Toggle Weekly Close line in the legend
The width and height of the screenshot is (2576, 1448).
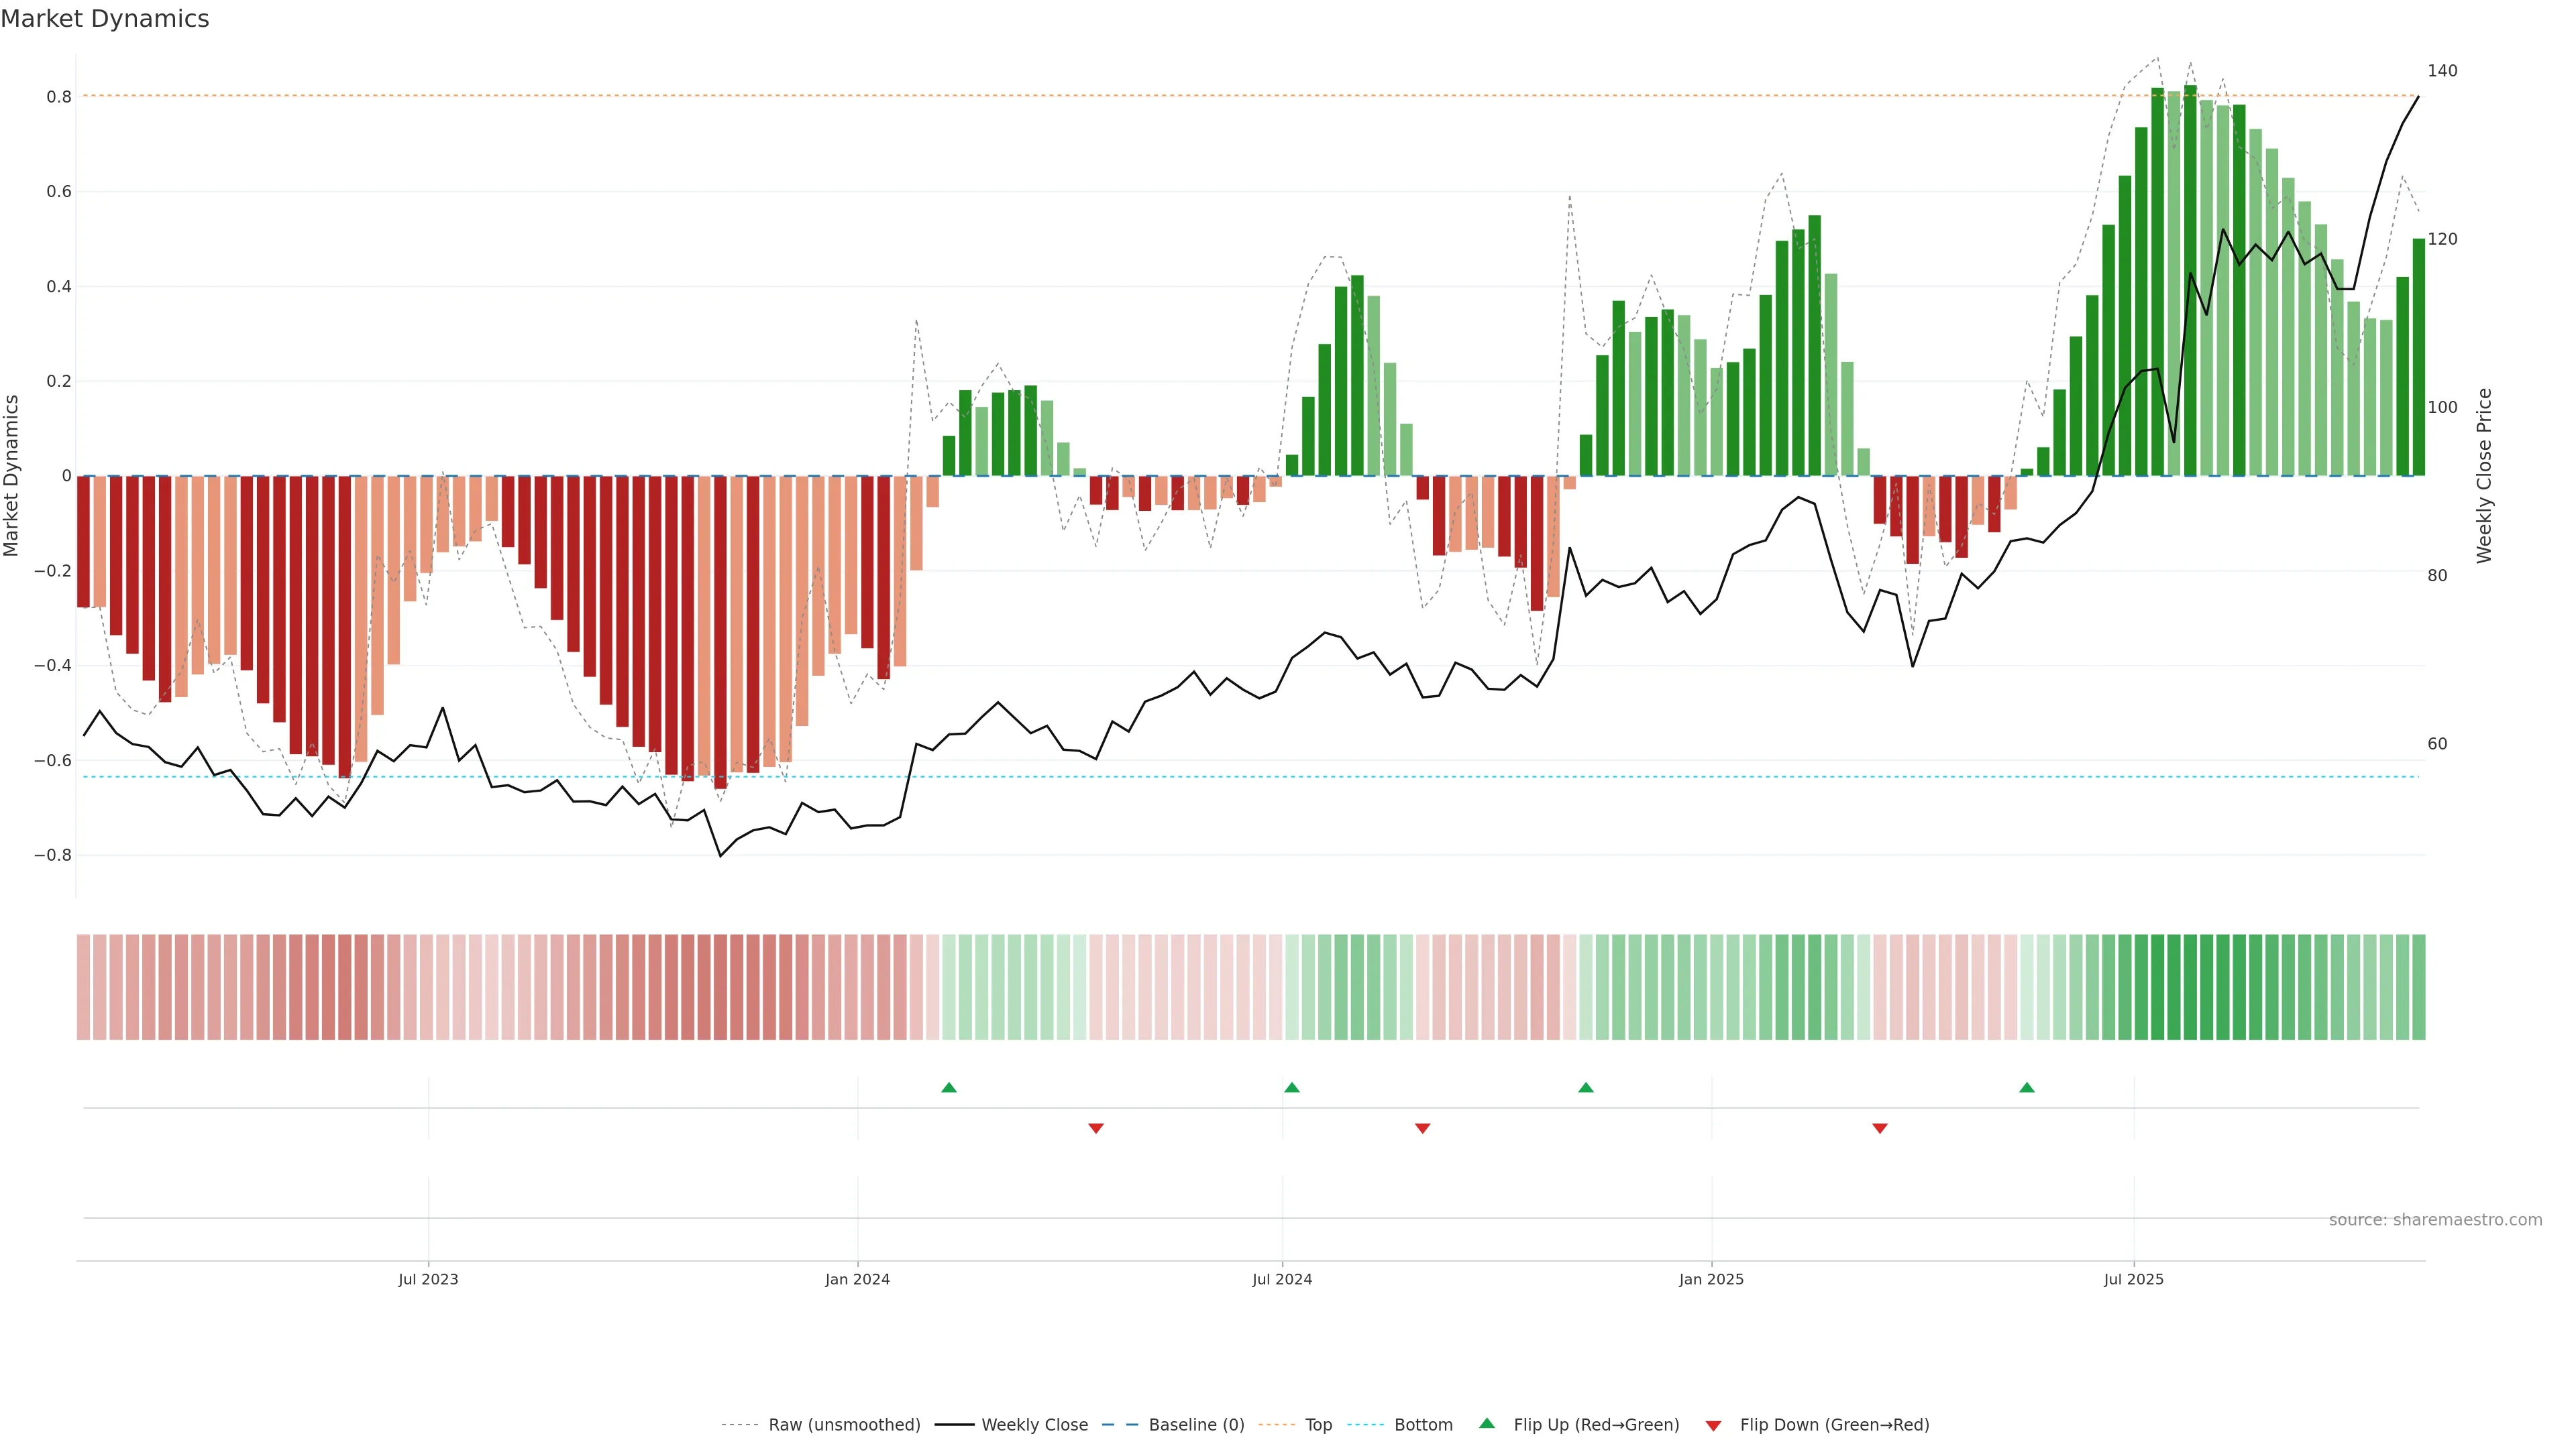(x=1034, y=1425)
